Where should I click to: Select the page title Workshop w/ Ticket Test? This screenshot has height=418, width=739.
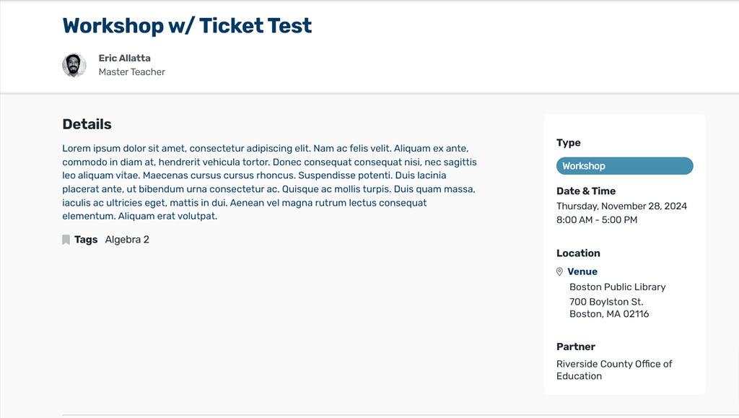click(186, 25)
